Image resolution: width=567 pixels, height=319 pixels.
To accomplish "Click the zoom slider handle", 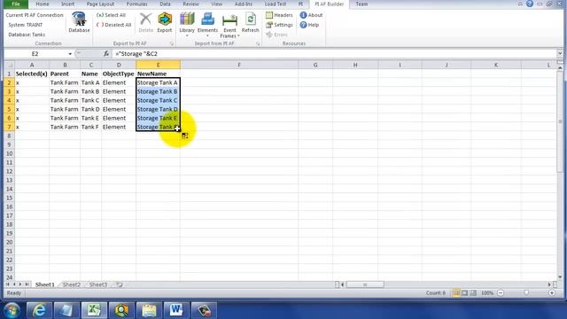I will tap(526, 293).
